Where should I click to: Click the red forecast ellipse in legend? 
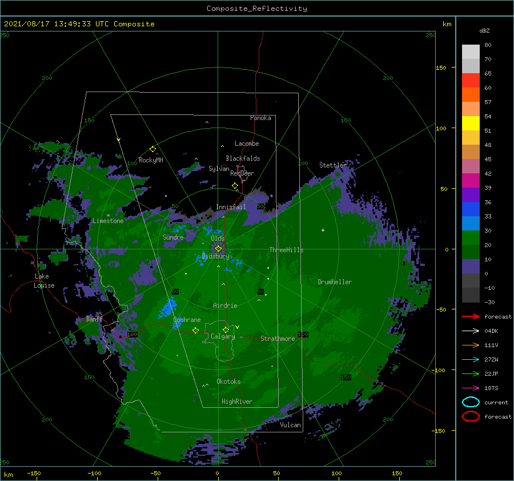tap(471, 416)
